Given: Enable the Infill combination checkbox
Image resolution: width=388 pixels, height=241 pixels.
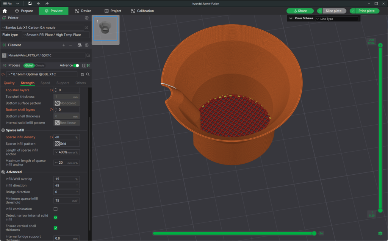Looking at the screenshot, I should click(55, 209).
